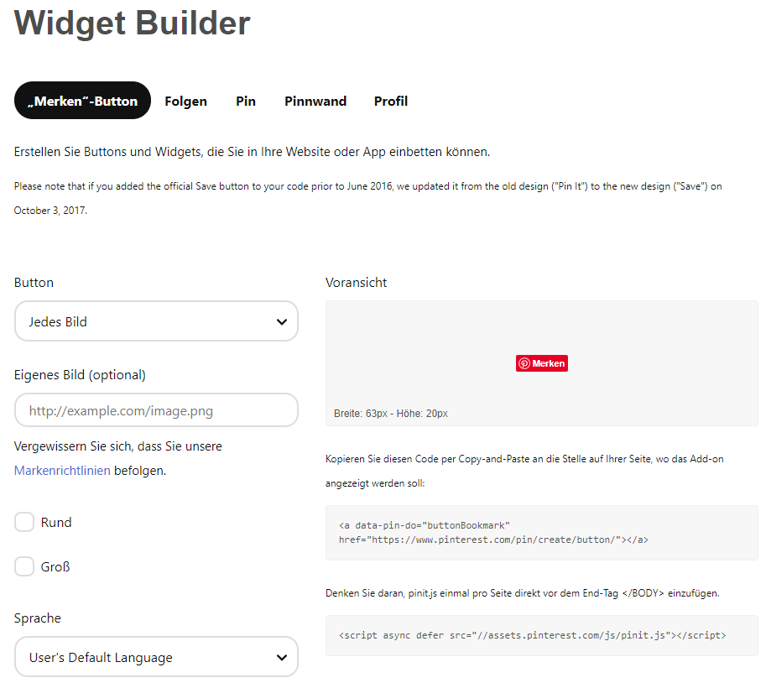This screenshot has height=683, width=766.
Task: Select the „Merken“-Button tab
Action: click(82, 101)
